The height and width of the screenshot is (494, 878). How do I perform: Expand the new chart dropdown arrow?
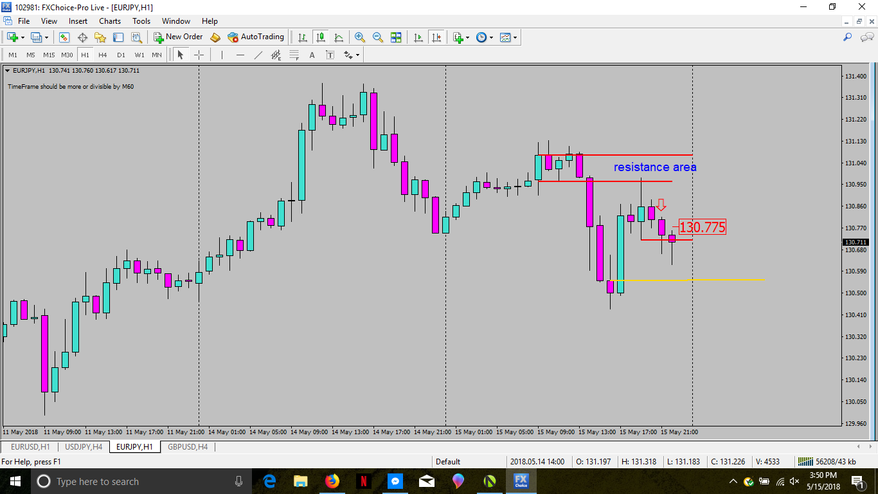coord(23,37)
